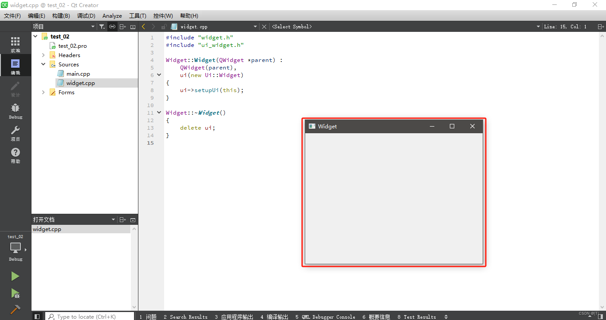
Task: Click the split editor icon at top right
Action: coord(601,27)
